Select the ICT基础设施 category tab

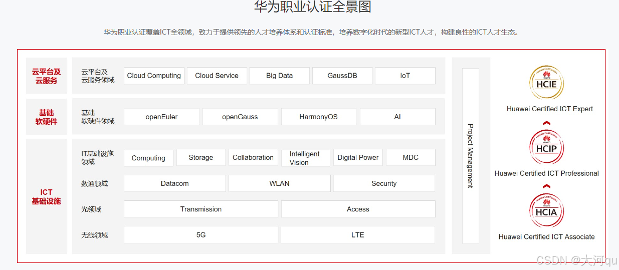[x=47, y=196]
